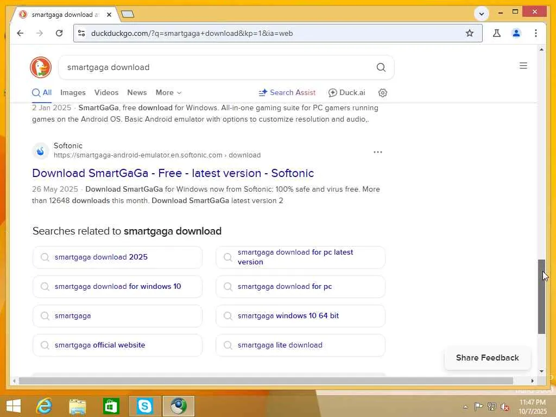Open the Chrome three-dot menu

click(x=536, y=33)
